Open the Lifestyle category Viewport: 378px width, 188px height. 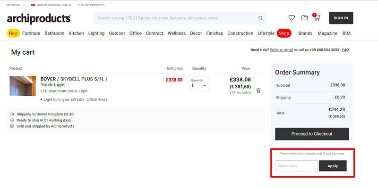(266, 33)
